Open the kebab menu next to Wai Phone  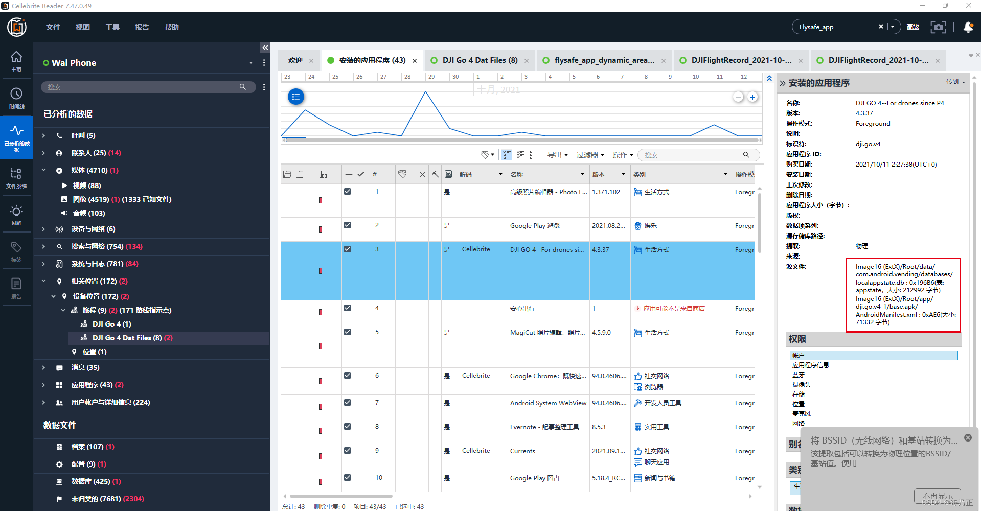264,63
